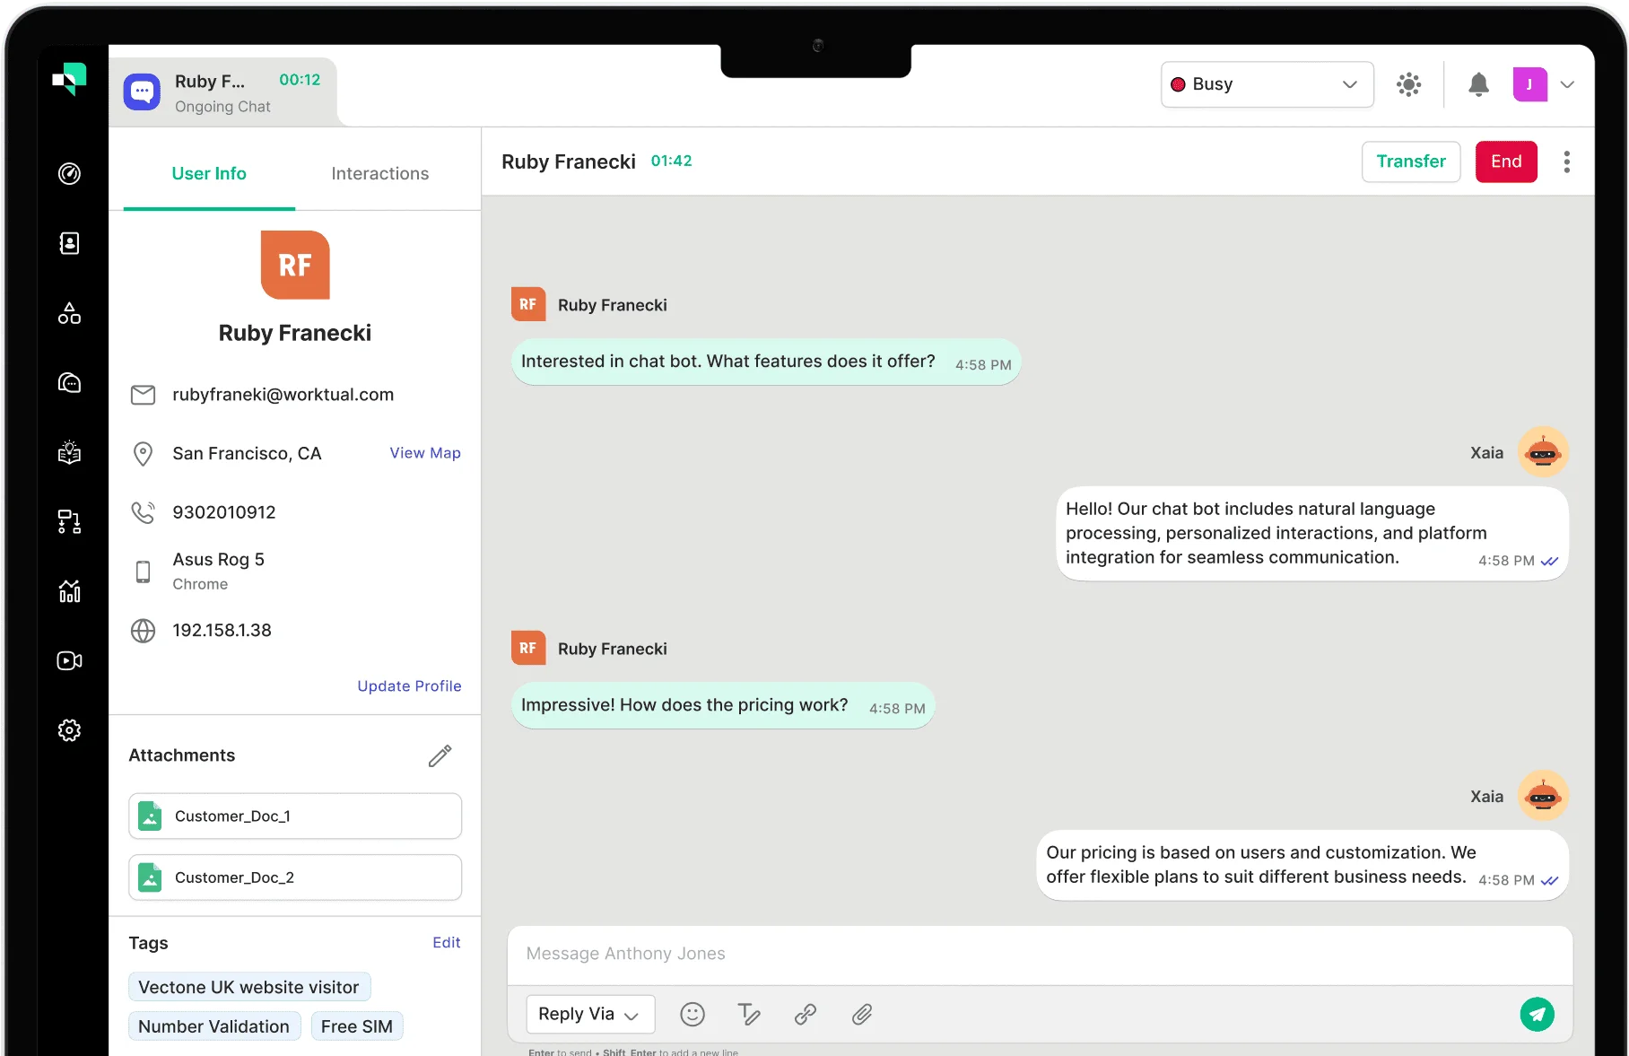Click the 'Impressive! How does the pricing' message

[723, 706]
